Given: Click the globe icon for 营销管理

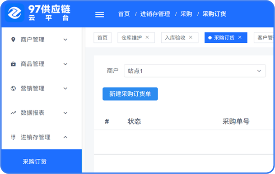Looking at the screenshot, I should click(13, 89).
